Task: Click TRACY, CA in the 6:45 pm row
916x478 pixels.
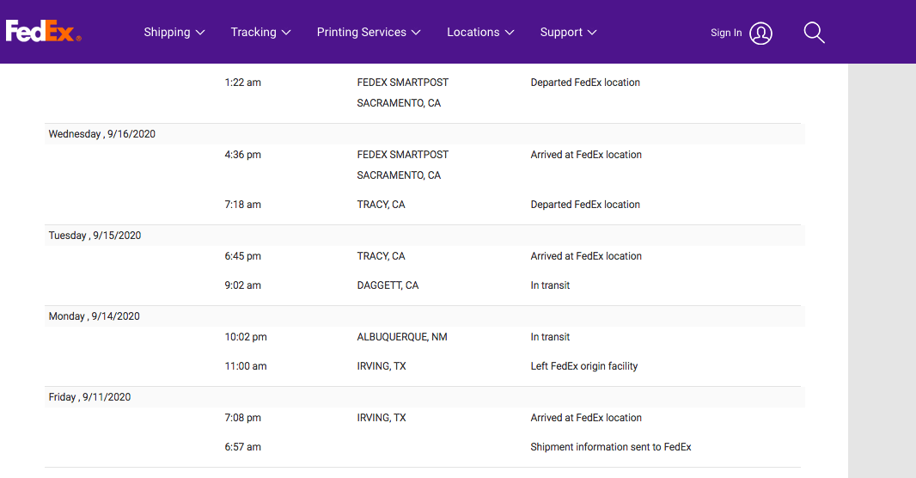Action: click(x=381, y=256)
